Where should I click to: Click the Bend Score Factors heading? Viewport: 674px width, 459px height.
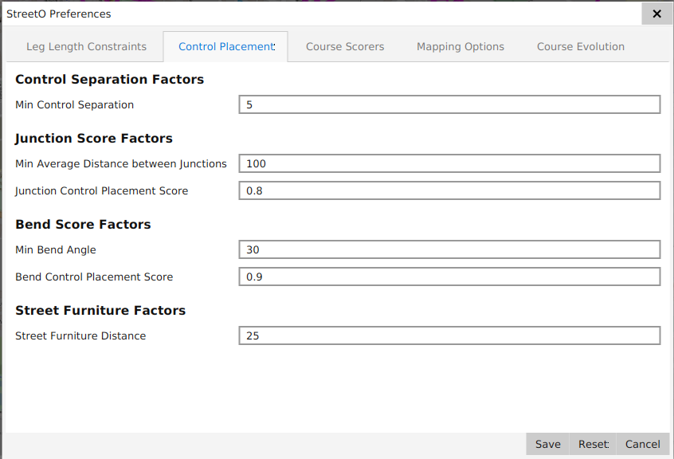pyautogui.click(x=83, y=225)
